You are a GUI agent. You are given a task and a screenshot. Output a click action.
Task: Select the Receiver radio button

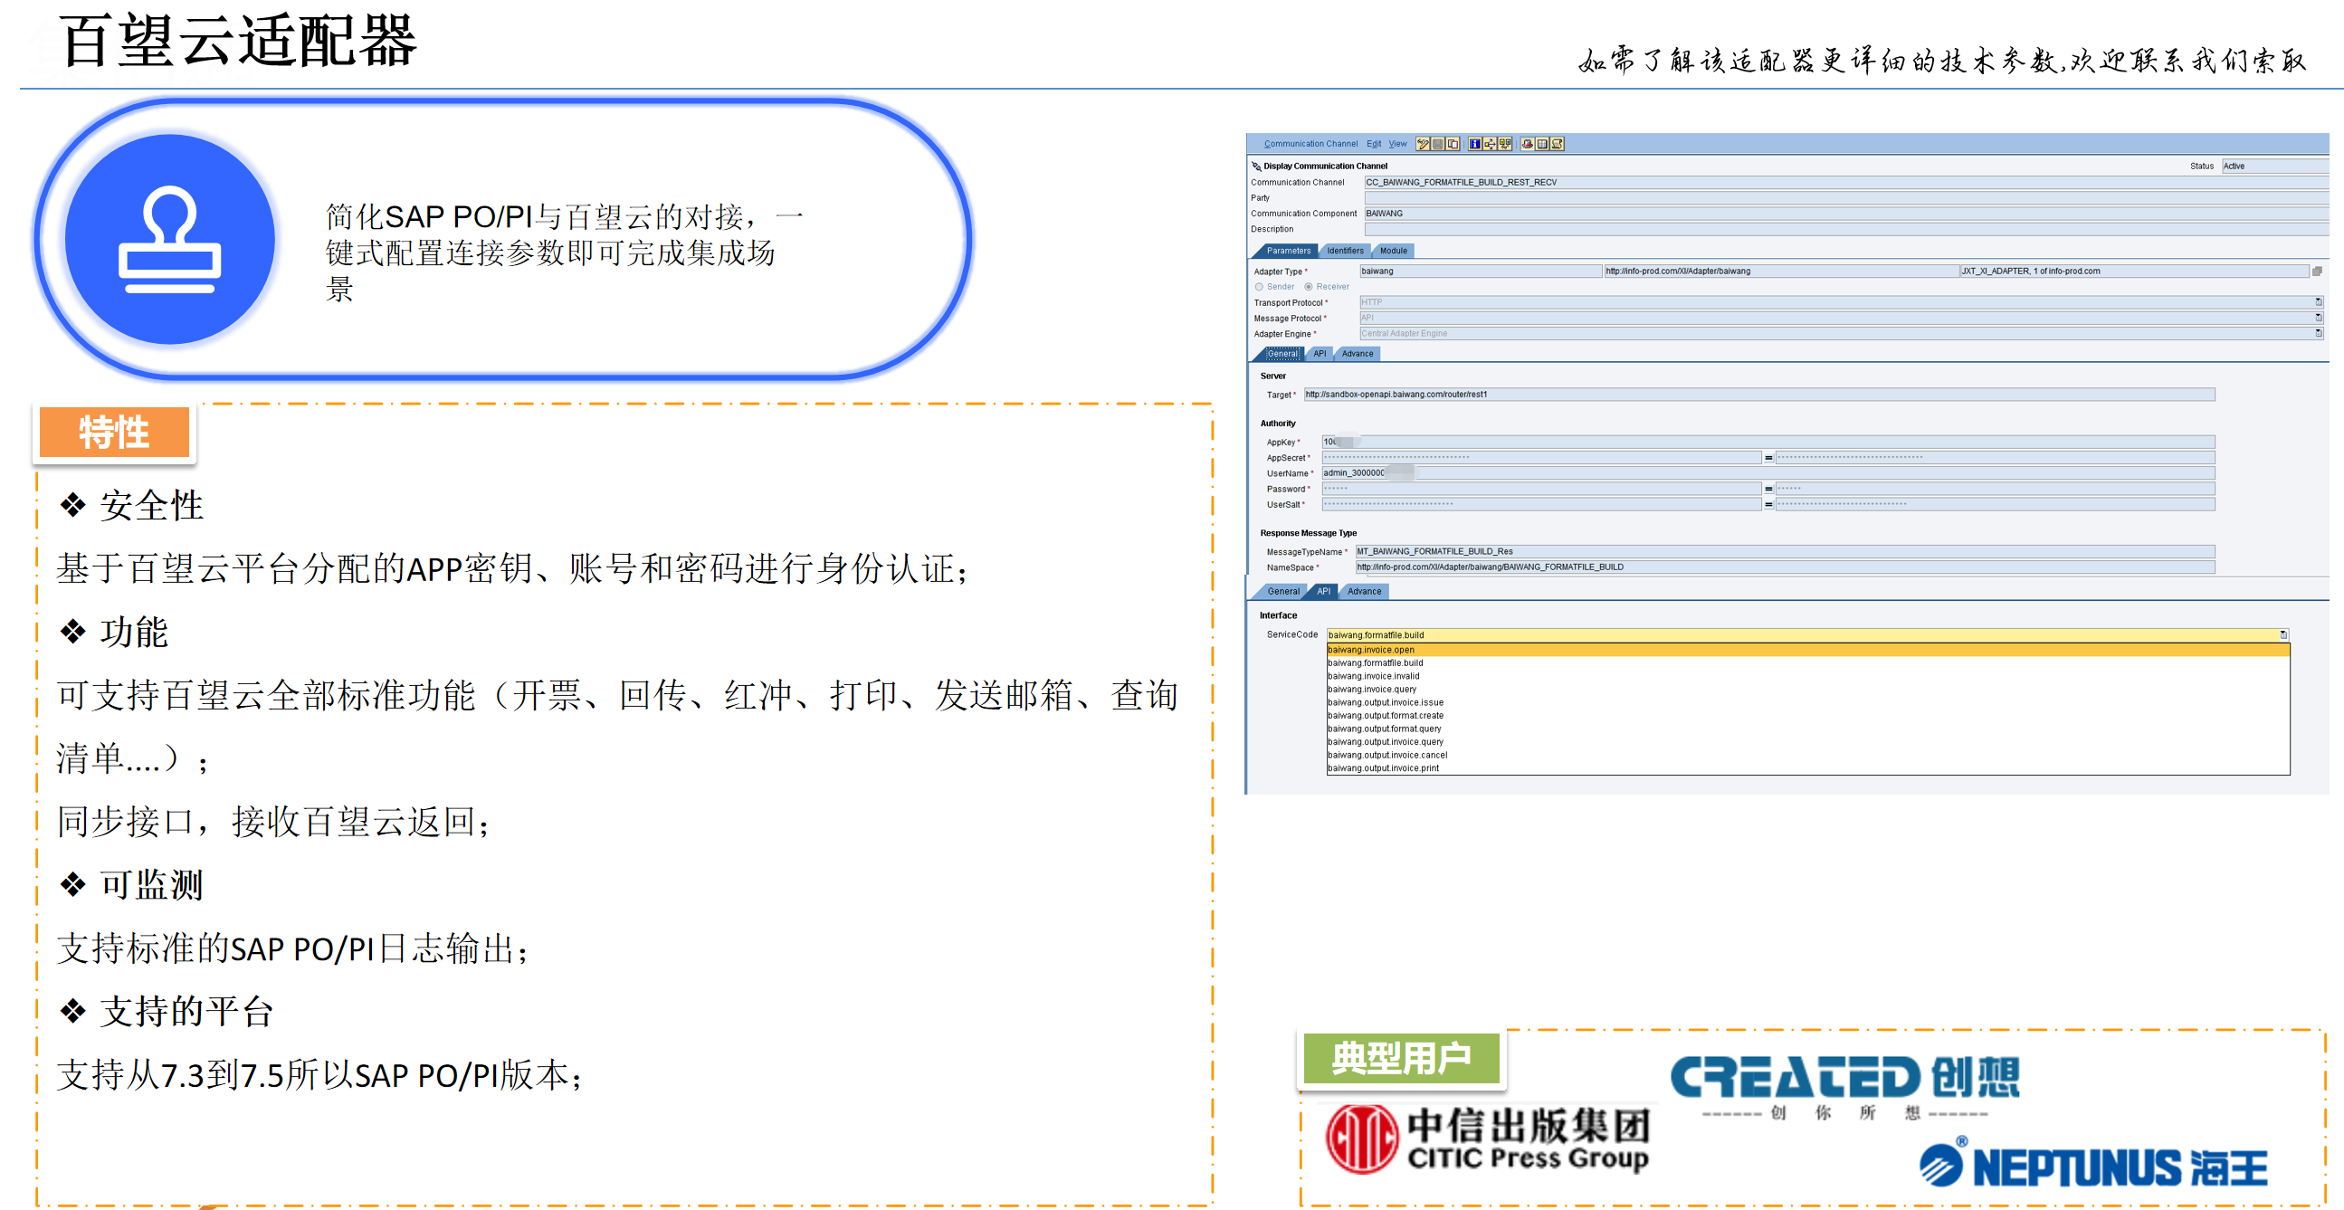point(1309,287)
